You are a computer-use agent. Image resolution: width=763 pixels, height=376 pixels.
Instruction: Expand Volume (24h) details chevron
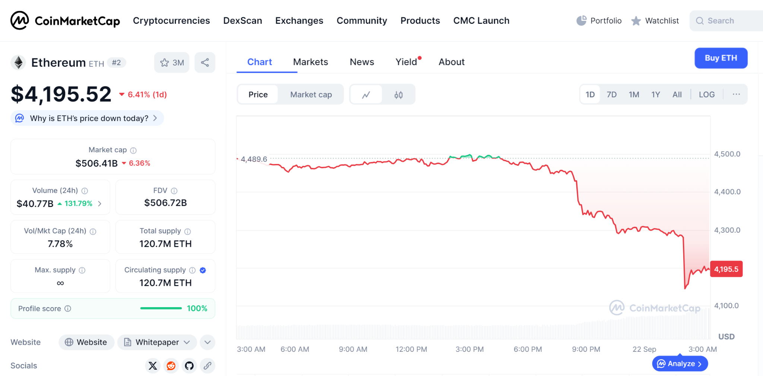click(99, 204)
